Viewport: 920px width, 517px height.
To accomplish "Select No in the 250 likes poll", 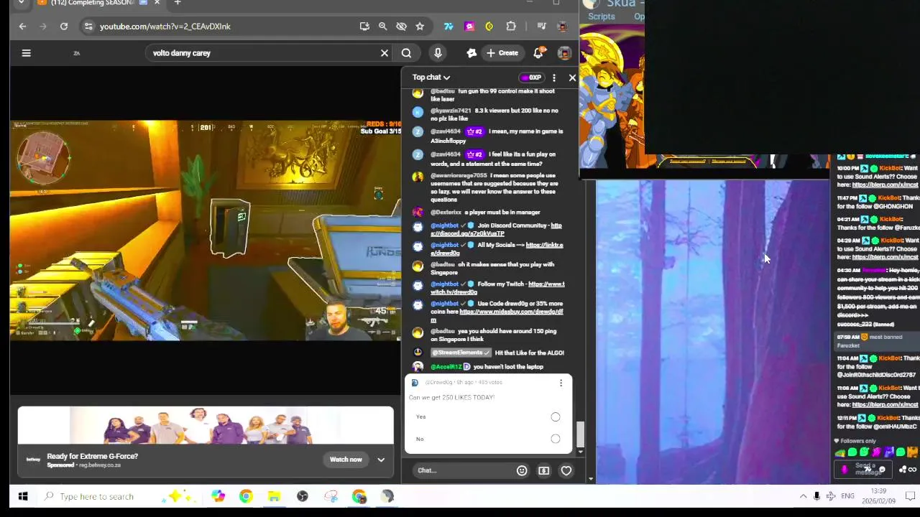I will 556,439.
